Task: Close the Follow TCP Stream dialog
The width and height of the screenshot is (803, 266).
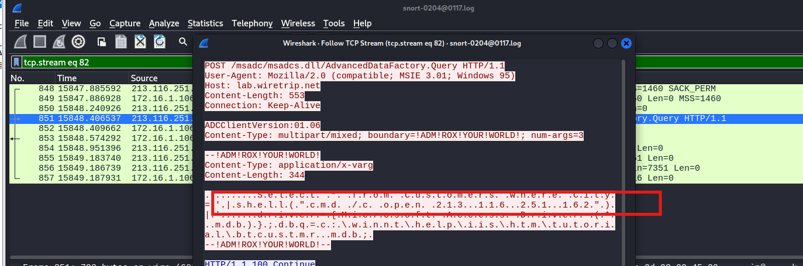Action: pyautogui.click(x=626, y=43)
